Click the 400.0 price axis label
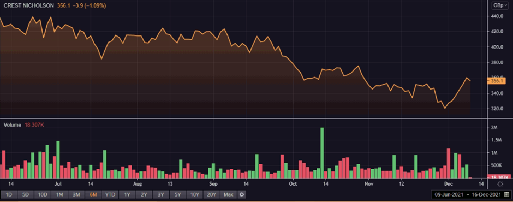 click(x=497, y=47)
